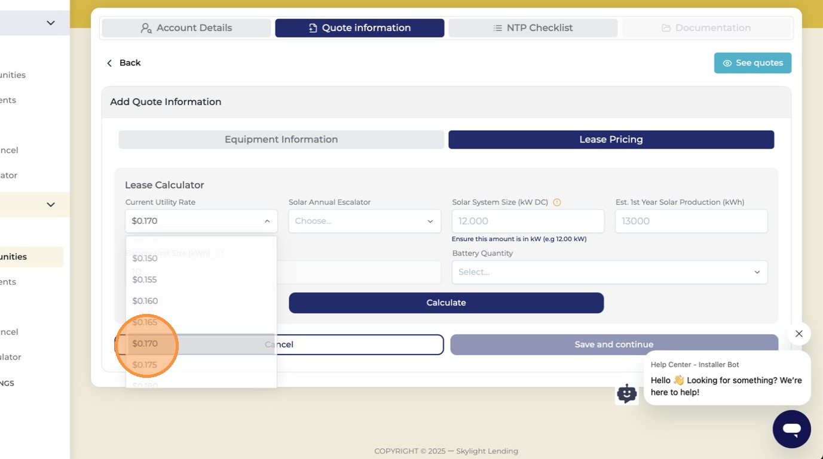Click the person icon in Account Details tab

pos(146,28)
